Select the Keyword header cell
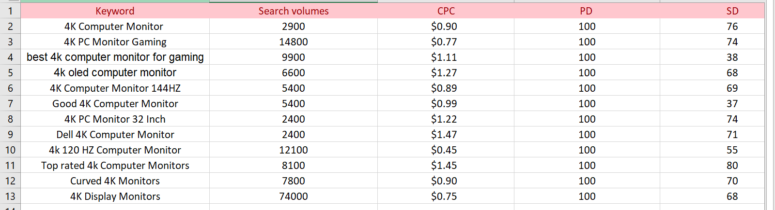The height and width of the screenshot is (210, 775). click(115, 11)
